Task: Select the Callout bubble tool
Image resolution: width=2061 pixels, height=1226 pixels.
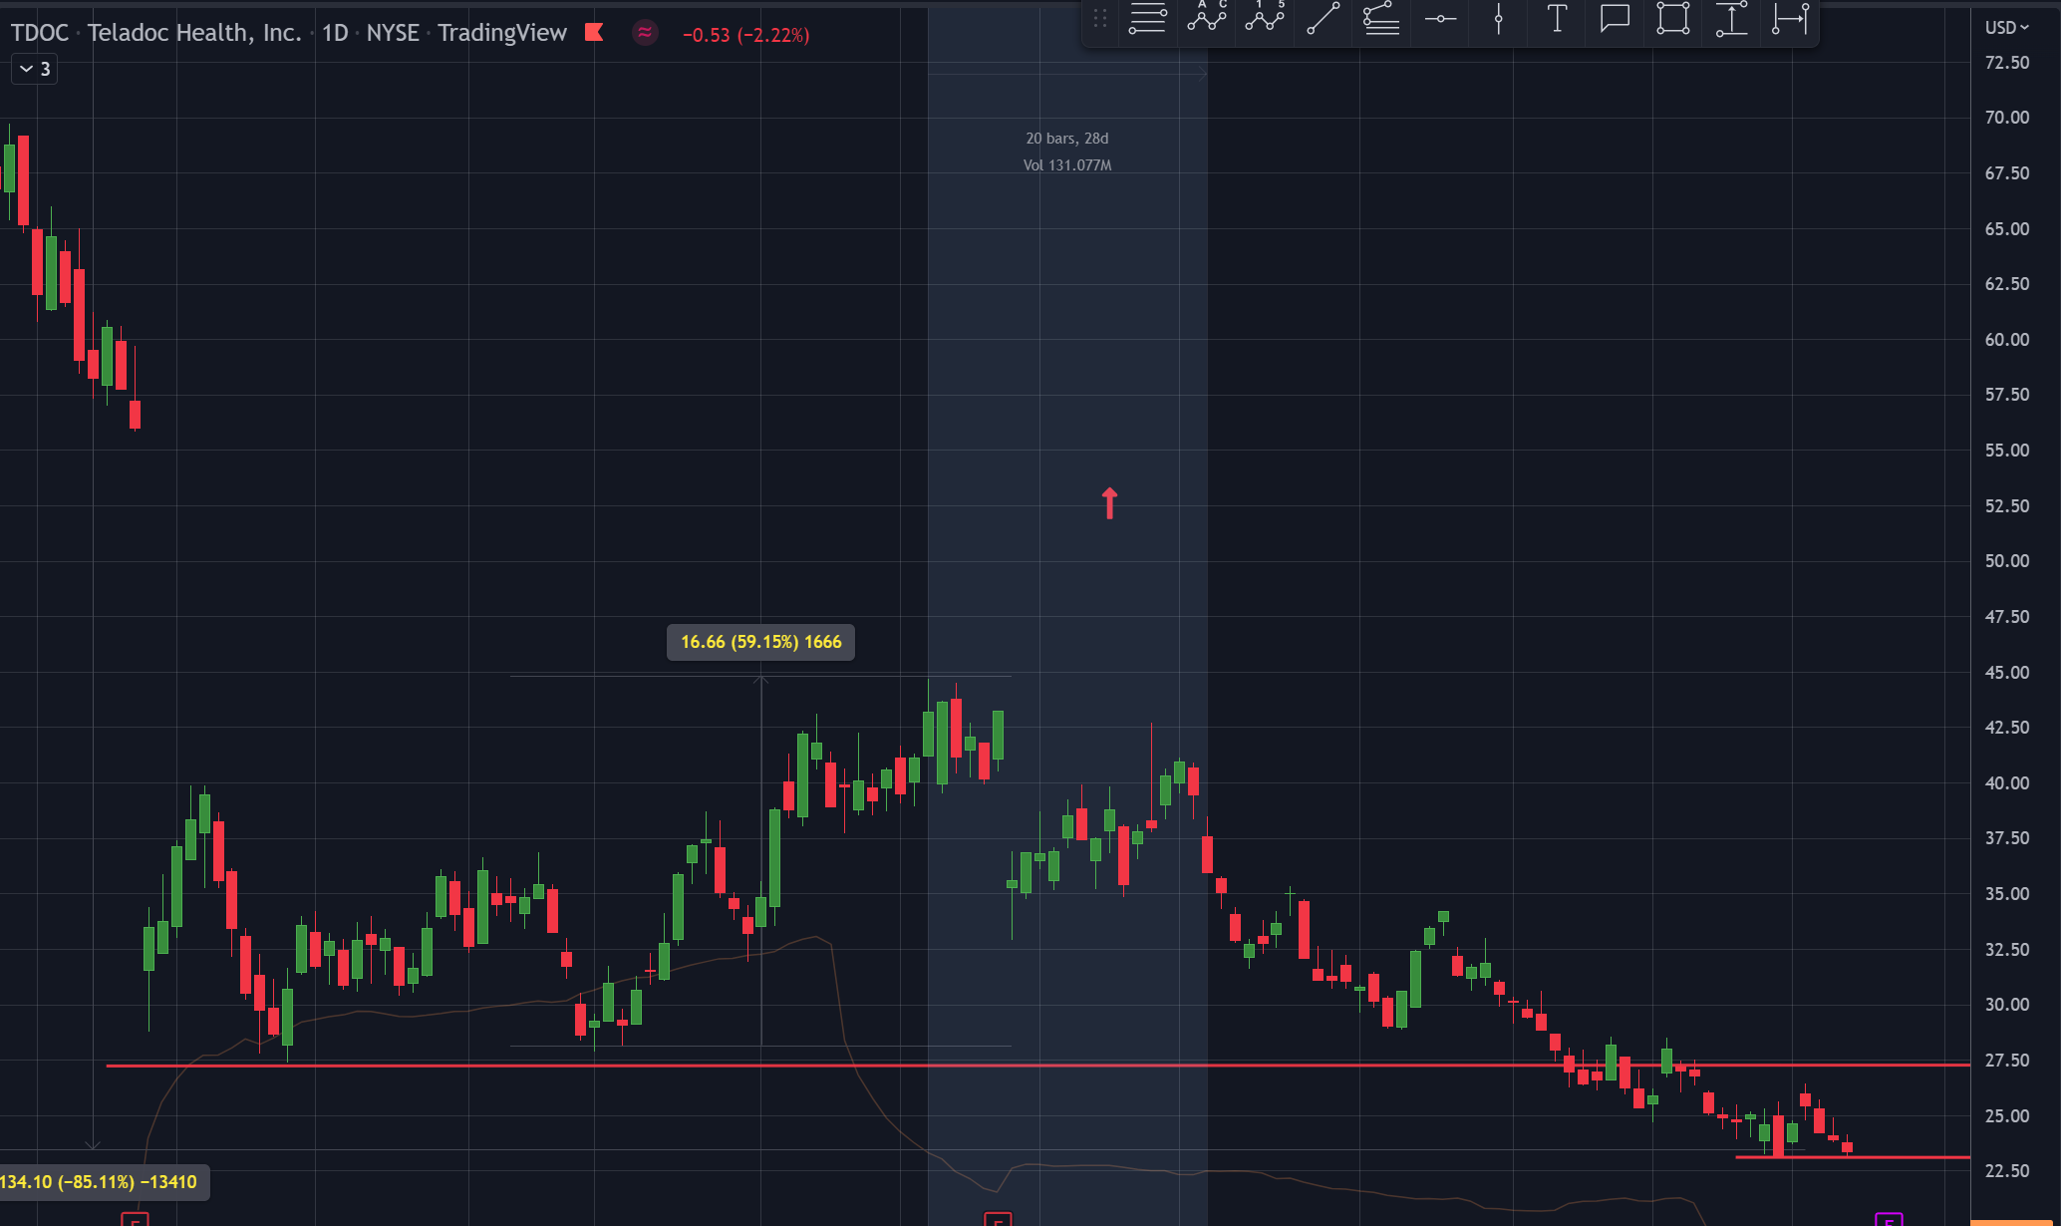Action: [1615, 18]
